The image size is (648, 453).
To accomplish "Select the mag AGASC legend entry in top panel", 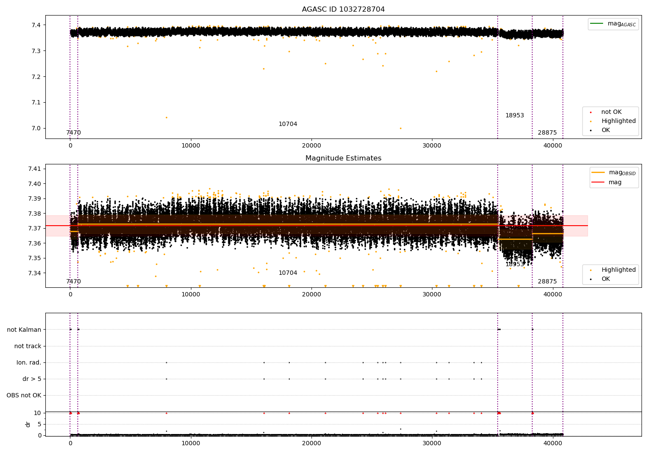I will tap(613, 24).
